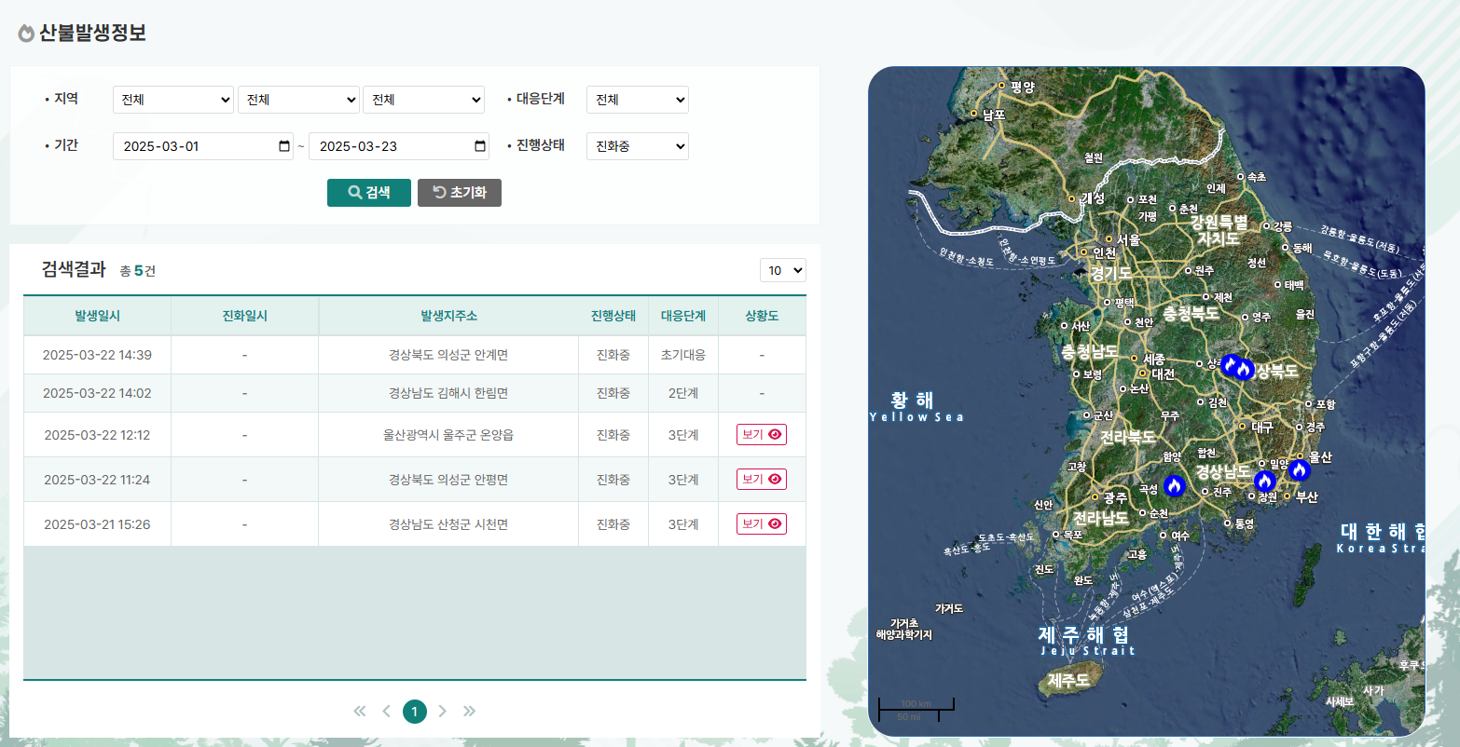This screenshot has height=747, width=1460.
Task: Click the 초기대응 response level cell
Action: pos(683,355)
